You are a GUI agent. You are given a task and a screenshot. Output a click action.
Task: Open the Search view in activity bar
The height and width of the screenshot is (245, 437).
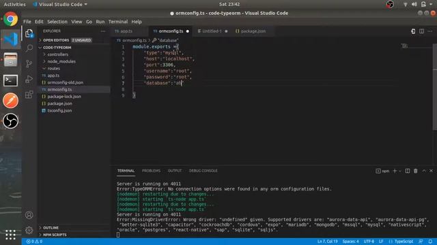pyautogui.click(x=29, y=48)
